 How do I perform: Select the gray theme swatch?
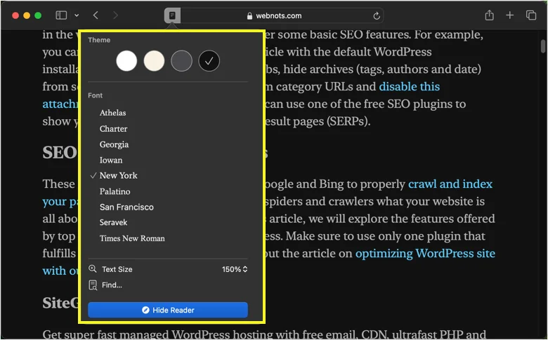[181, 61]
